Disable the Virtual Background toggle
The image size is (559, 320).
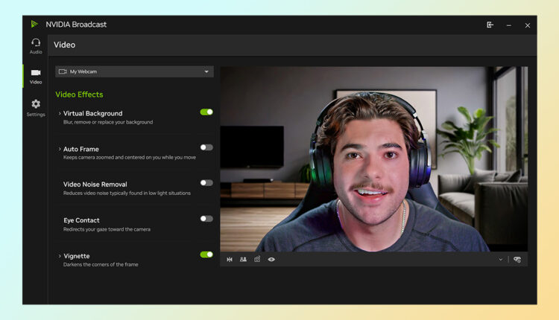206,112
